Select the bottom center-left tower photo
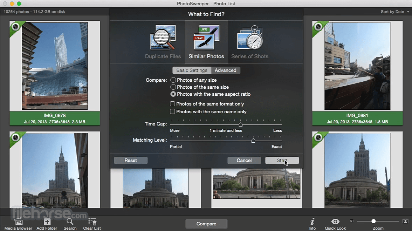 click(x=156, y=188)
